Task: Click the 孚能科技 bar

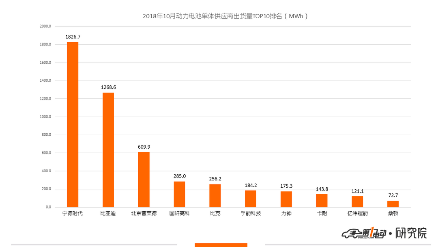Action: [x=251, y=199]
